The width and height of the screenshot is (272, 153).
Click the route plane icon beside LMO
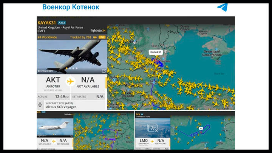pyautogui.click(x=153, y=141)
